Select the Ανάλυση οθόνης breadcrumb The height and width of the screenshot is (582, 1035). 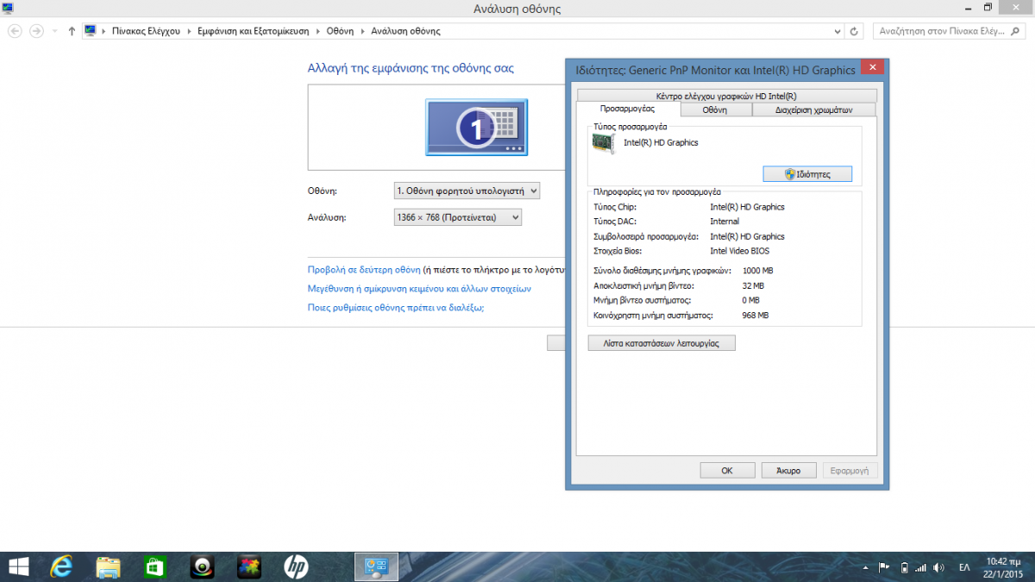tap(405, 31)
